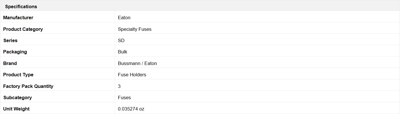
Task: Select the Packaging label
Action: point(15,52)
